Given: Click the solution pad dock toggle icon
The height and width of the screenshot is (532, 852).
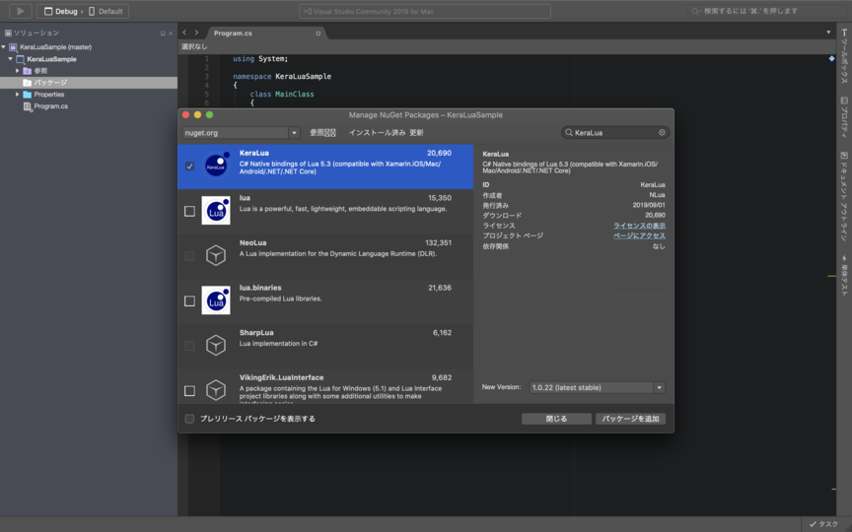Looking at the screenshot, I should pyautogui.click(x=163, y=33).
